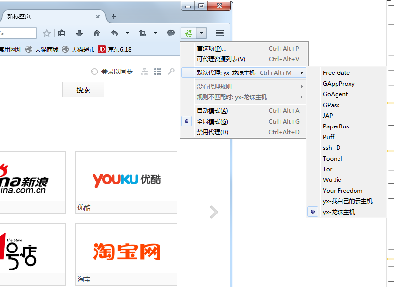
Task: Click the globe icon beside 天猫商城
Action: tap(29, 49)
